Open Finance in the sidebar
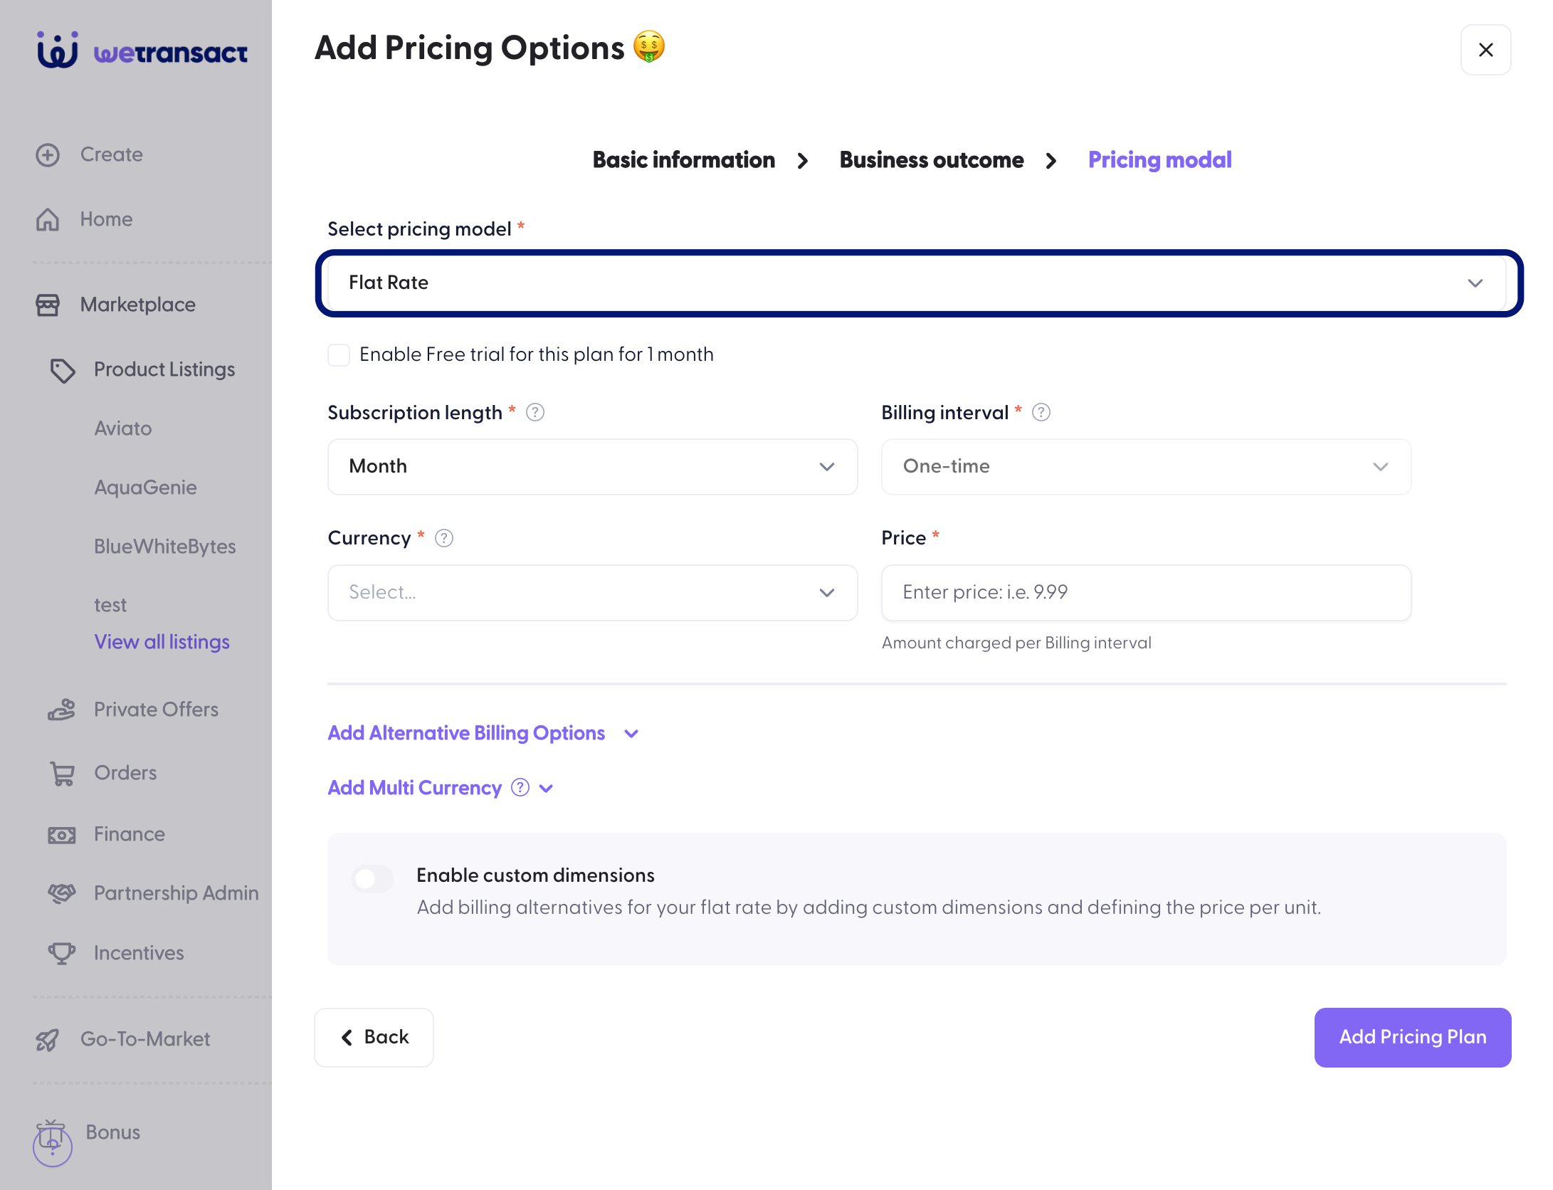The height and width of the screenshot is (1190, 1553). click(130, 834)
